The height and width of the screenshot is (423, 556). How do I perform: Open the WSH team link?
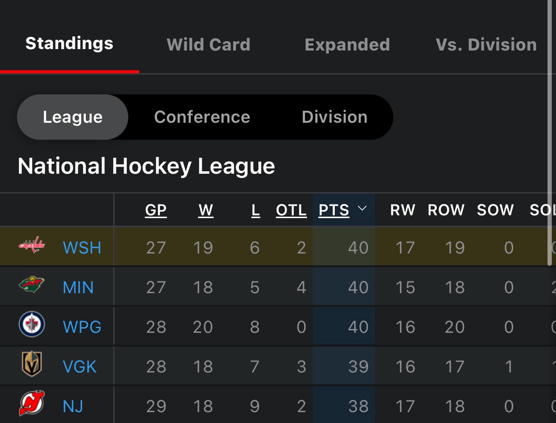82,248
